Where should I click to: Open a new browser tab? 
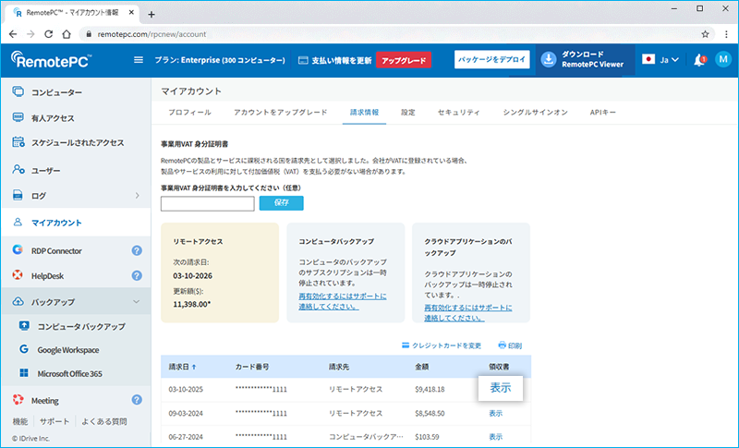click(x=151, y=14)
